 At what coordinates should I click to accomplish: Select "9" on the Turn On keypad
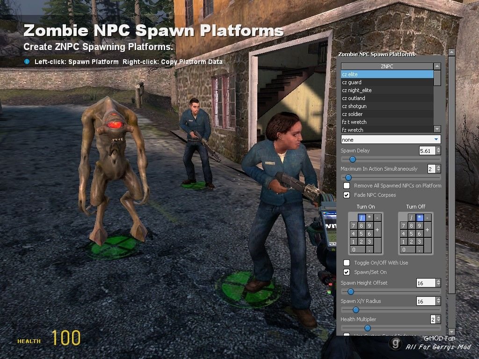369,226
